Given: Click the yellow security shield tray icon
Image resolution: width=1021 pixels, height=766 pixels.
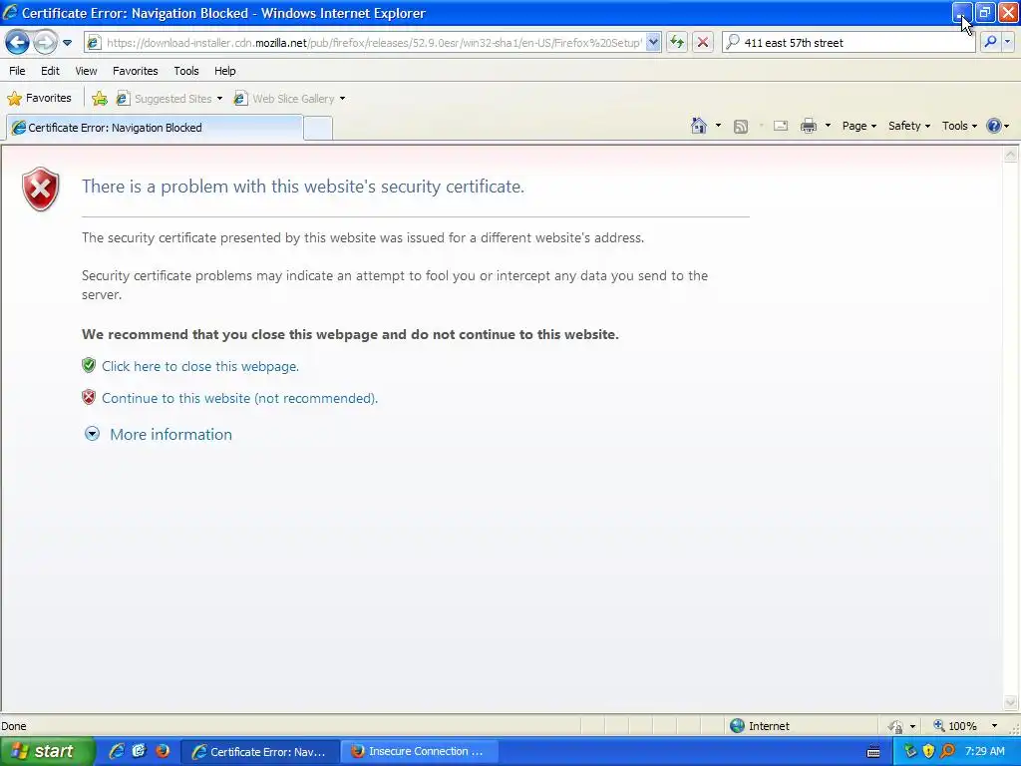Looking at the screenshot, I should point(928,751).
